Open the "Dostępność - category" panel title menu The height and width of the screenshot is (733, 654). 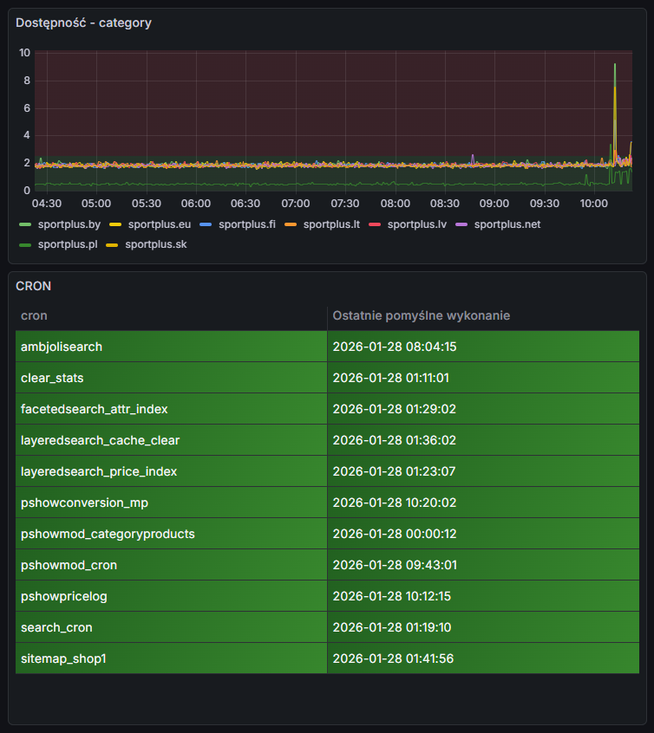point(83,23)
